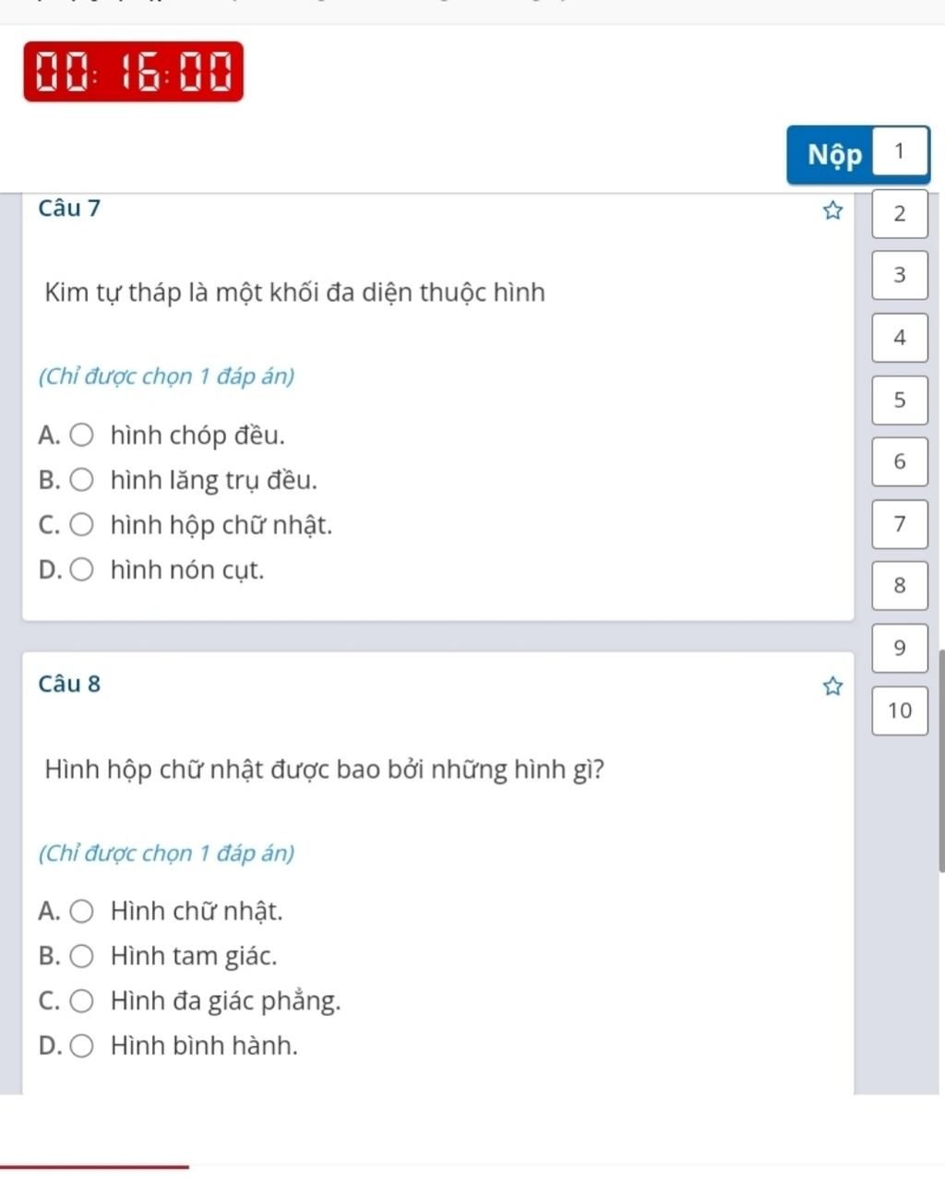945x1182 pixels.
Task: Select answer D 'Hình bình hành'
Action: [x=82, y=1045]
